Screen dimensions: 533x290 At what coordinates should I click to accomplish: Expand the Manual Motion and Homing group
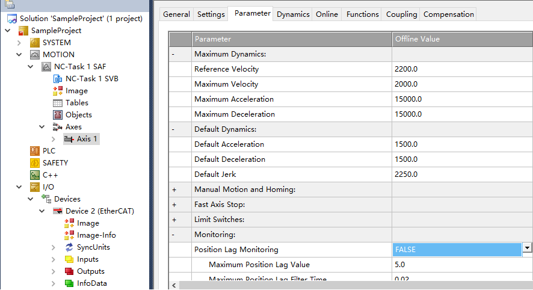[174, 190]
